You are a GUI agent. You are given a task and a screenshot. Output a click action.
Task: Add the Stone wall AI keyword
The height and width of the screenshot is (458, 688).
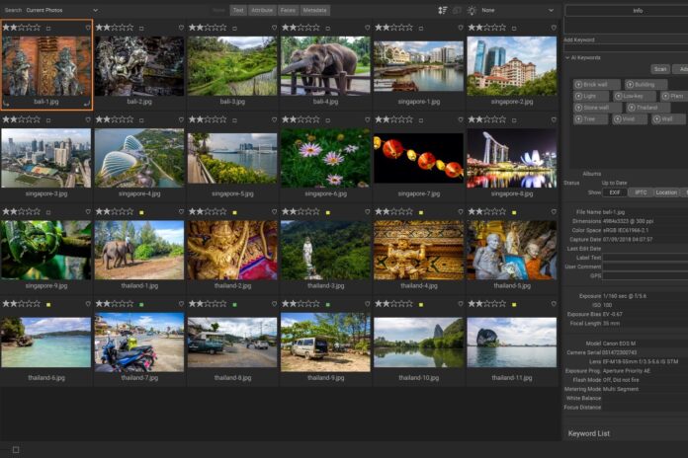pyautogui.click(x=597, y=108)
